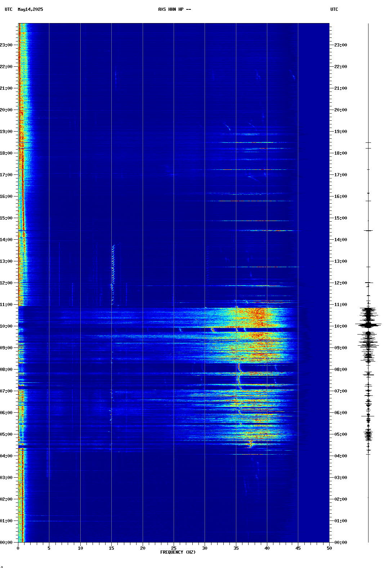Select the '15:00' label on the right time axis

341,218
